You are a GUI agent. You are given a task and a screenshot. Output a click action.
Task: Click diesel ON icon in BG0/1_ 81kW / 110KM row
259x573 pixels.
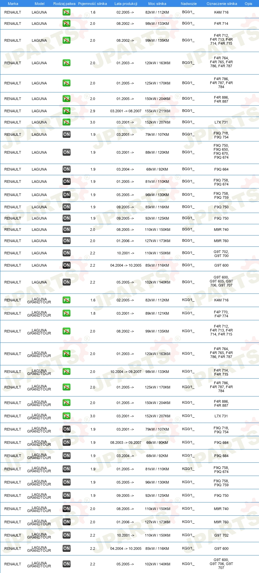67,182
